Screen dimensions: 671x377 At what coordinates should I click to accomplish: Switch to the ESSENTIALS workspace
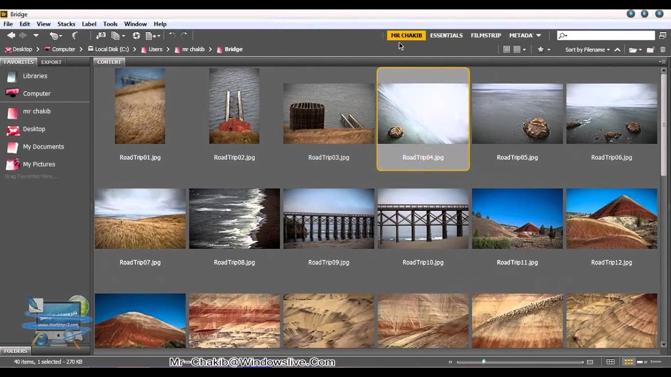click(446, 36)
